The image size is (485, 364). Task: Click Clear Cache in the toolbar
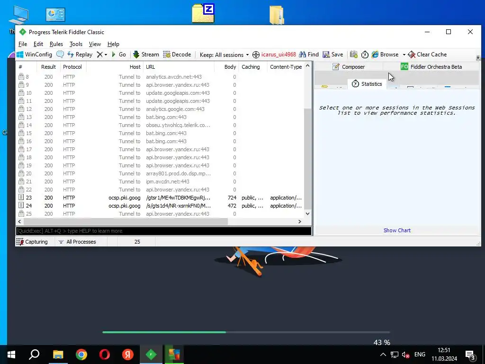[x=427, y=55]
